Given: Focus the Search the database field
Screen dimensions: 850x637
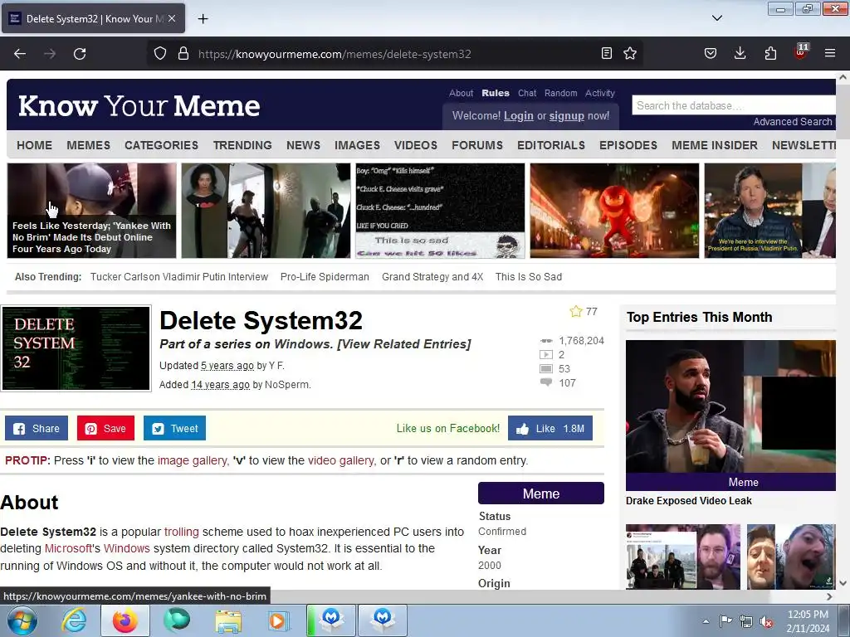Looking at the screenshot, I should (x=734, y=105).
